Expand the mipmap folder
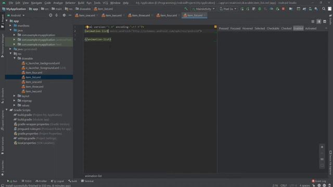Viewport: 333px width, 187px height. [x=15, y=100]
